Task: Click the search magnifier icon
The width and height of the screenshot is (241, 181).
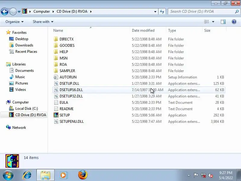Action: point(237,11)
